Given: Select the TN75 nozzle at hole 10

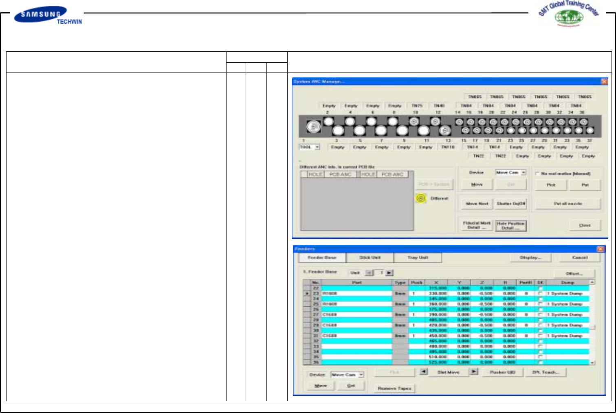Looking at the screenshot, I should tap(414, 121).
